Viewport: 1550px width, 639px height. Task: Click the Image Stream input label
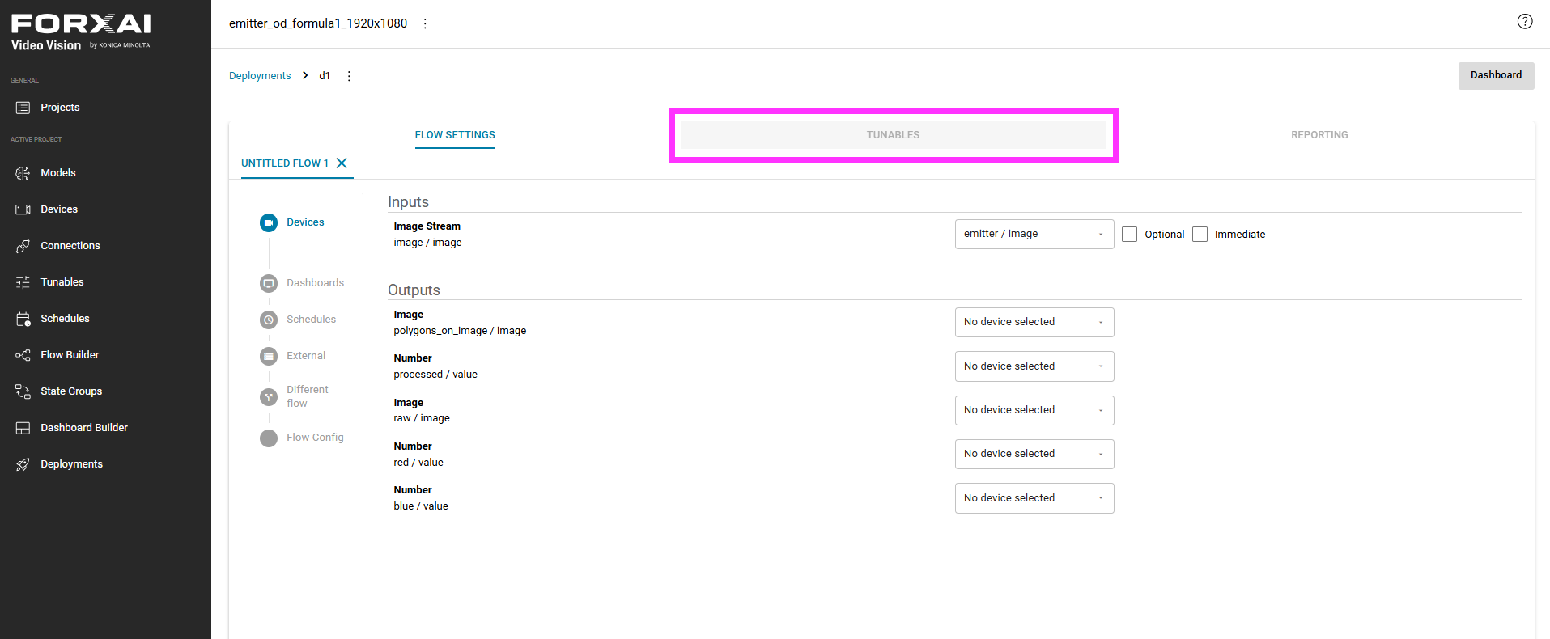click(x=427, y=226)
